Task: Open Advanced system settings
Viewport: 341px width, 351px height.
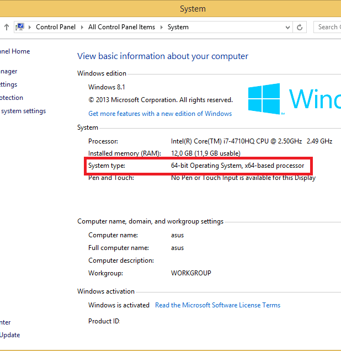Action: tap(23, 111)
